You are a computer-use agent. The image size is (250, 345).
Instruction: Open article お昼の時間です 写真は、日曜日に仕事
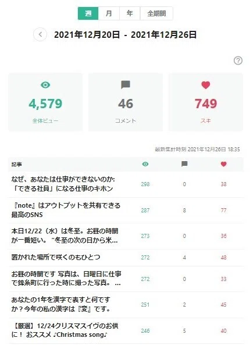point(66,279)
